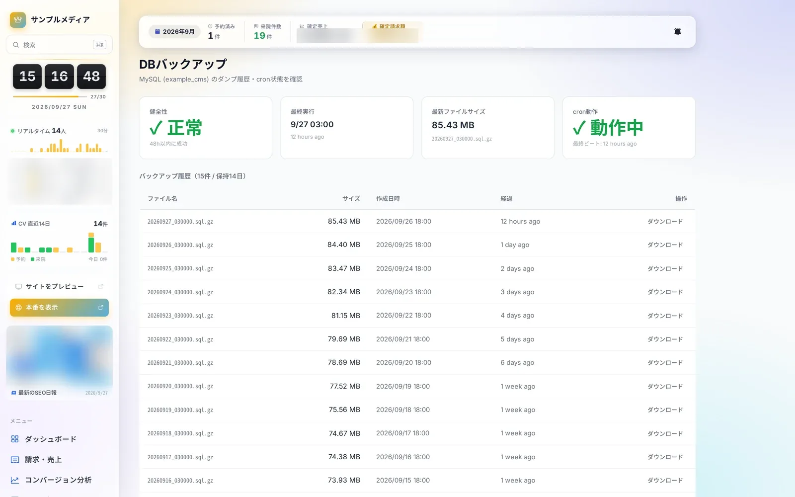Click the 確定請求額 label
The image size is (795, 497).
[392, 26]
